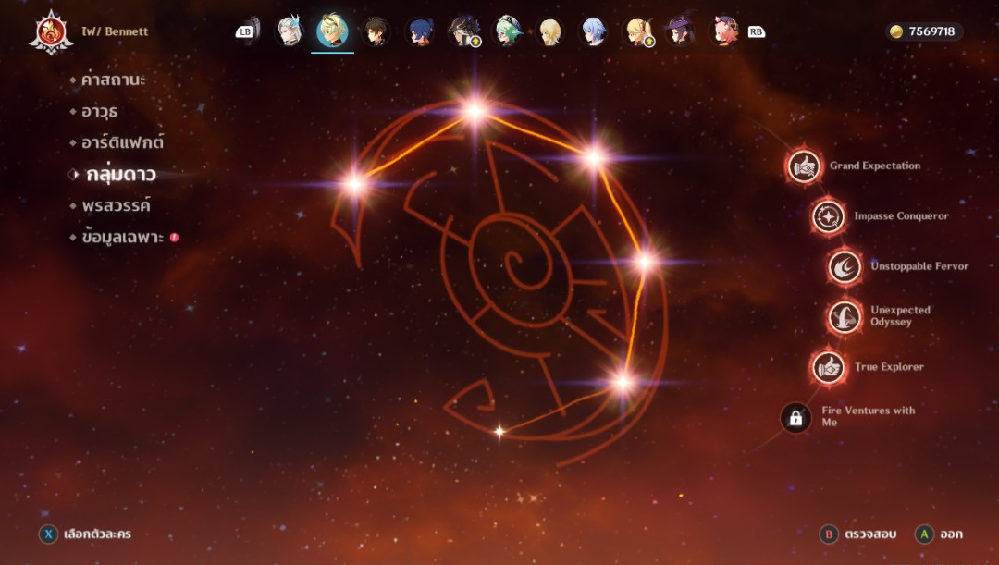
Task: Open the ข้อมูลเฉพาะ profile menu
Action: 122,238
